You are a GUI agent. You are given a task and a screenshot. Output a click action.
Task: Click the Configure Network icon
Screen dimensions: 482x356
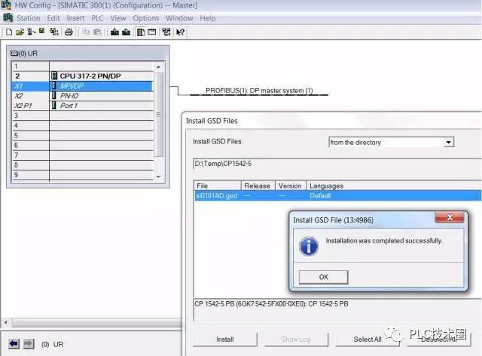pos(166,32)
